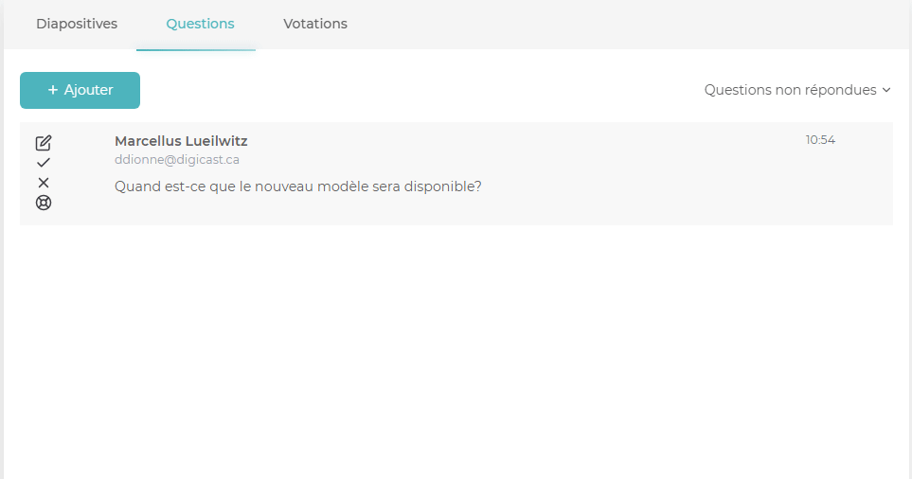This screenshot has height=479, width=912.
Task: Click the ddionne@digicast.ca email address
Action: point(177,160)
